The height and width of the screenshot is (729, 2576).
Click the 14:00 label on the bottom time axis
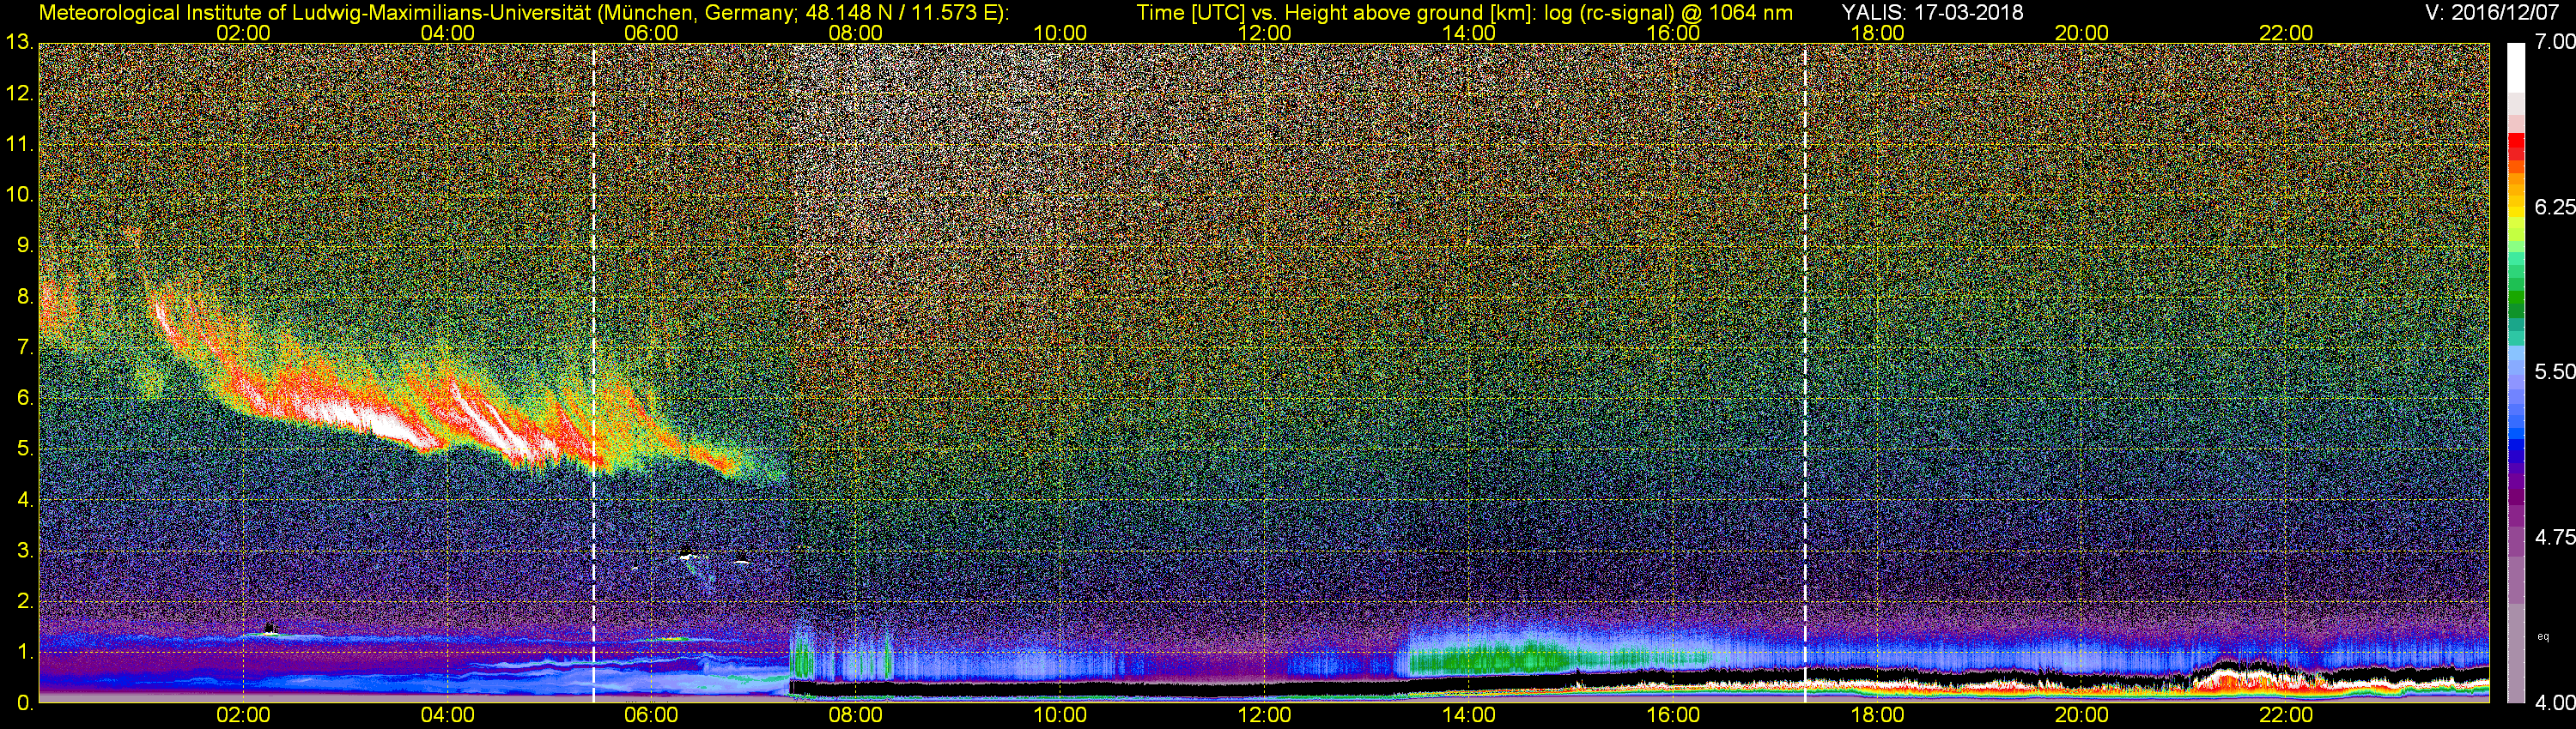[1468, 716]
